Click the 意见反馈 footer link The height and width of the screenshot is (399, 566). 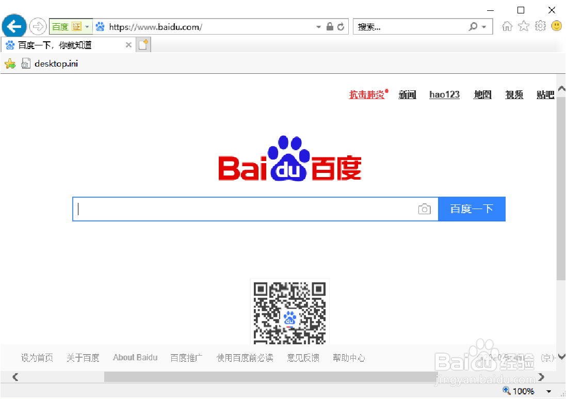tap(303, 358)
